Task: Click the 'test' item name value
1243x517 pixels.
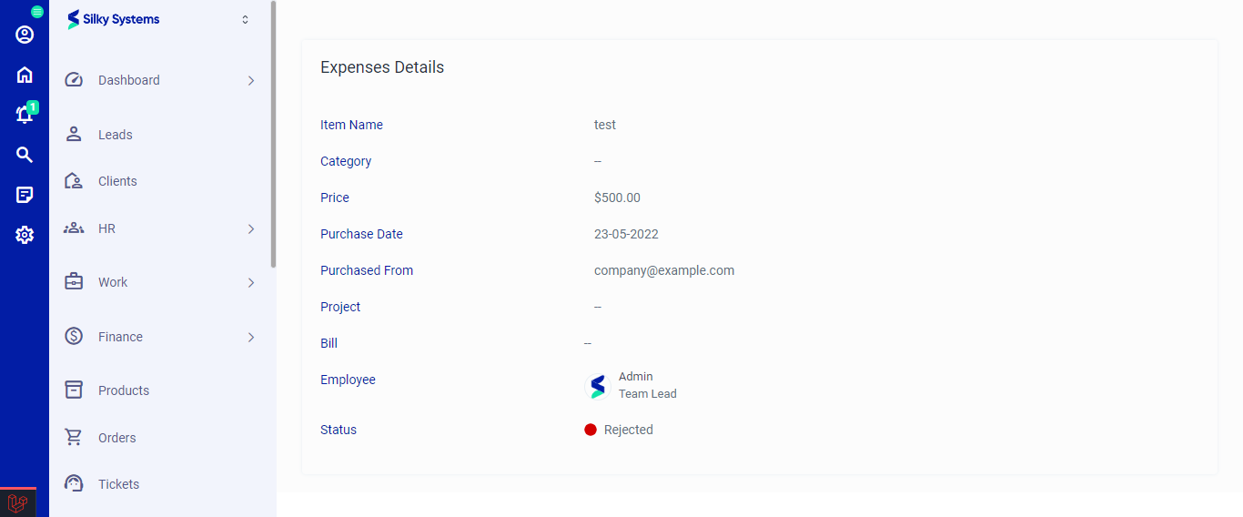Action: [x=605, y=125]
